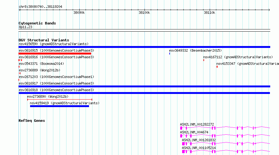Click the blue nsv4159419 variant bar
The height and width of the screenshot is (155, 279).
pos(60,106)
